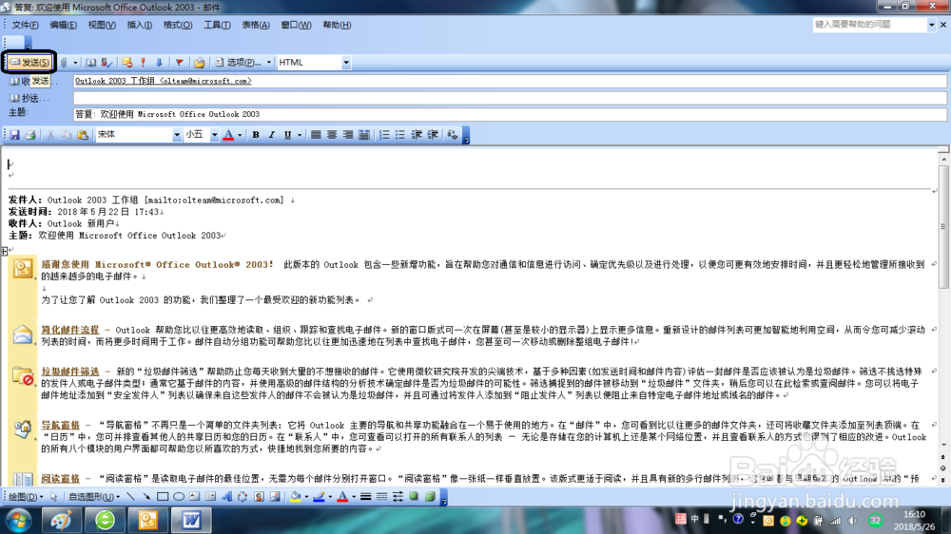Align text left

click(316, 135)
